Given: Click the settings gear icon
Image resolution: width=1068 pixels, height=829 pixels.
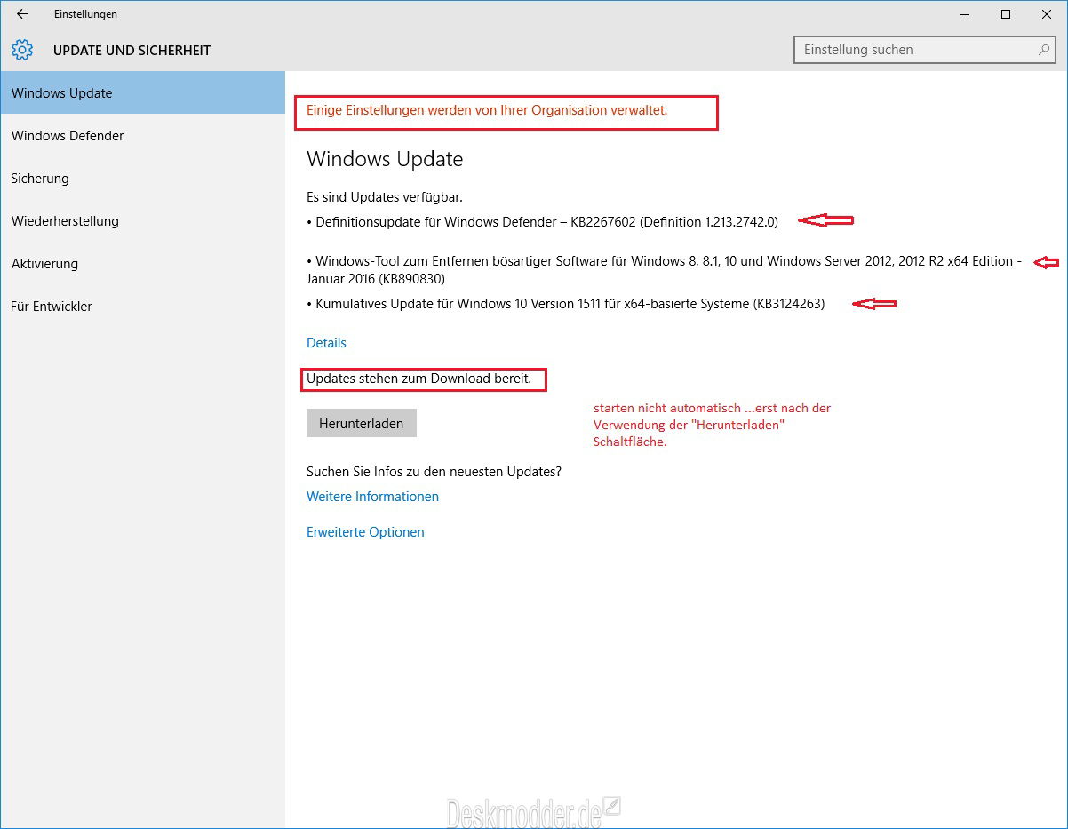Looking at the screenshot, I should pos(22,50).
